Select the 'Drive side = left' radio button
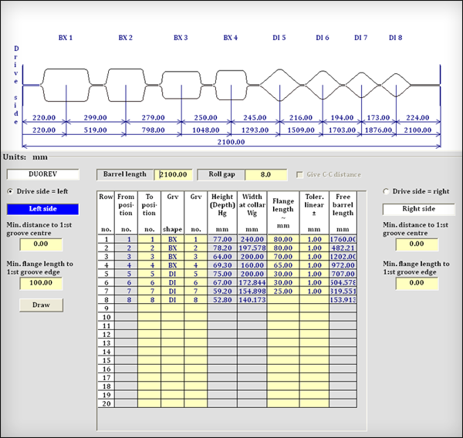 (10, 191)
